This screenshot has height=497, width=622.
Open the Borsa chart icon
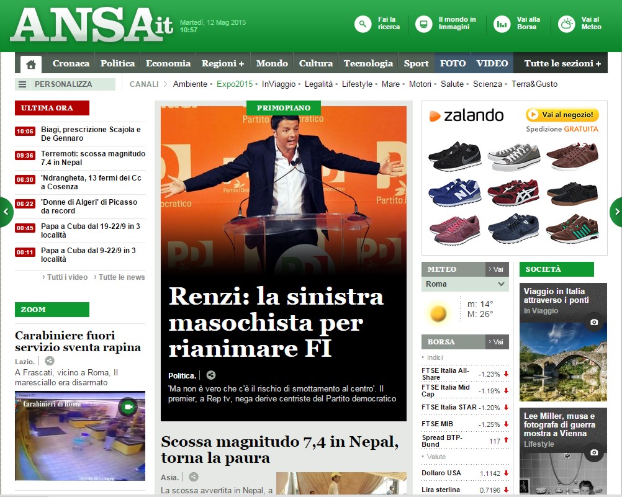click(x=502, y=24)
